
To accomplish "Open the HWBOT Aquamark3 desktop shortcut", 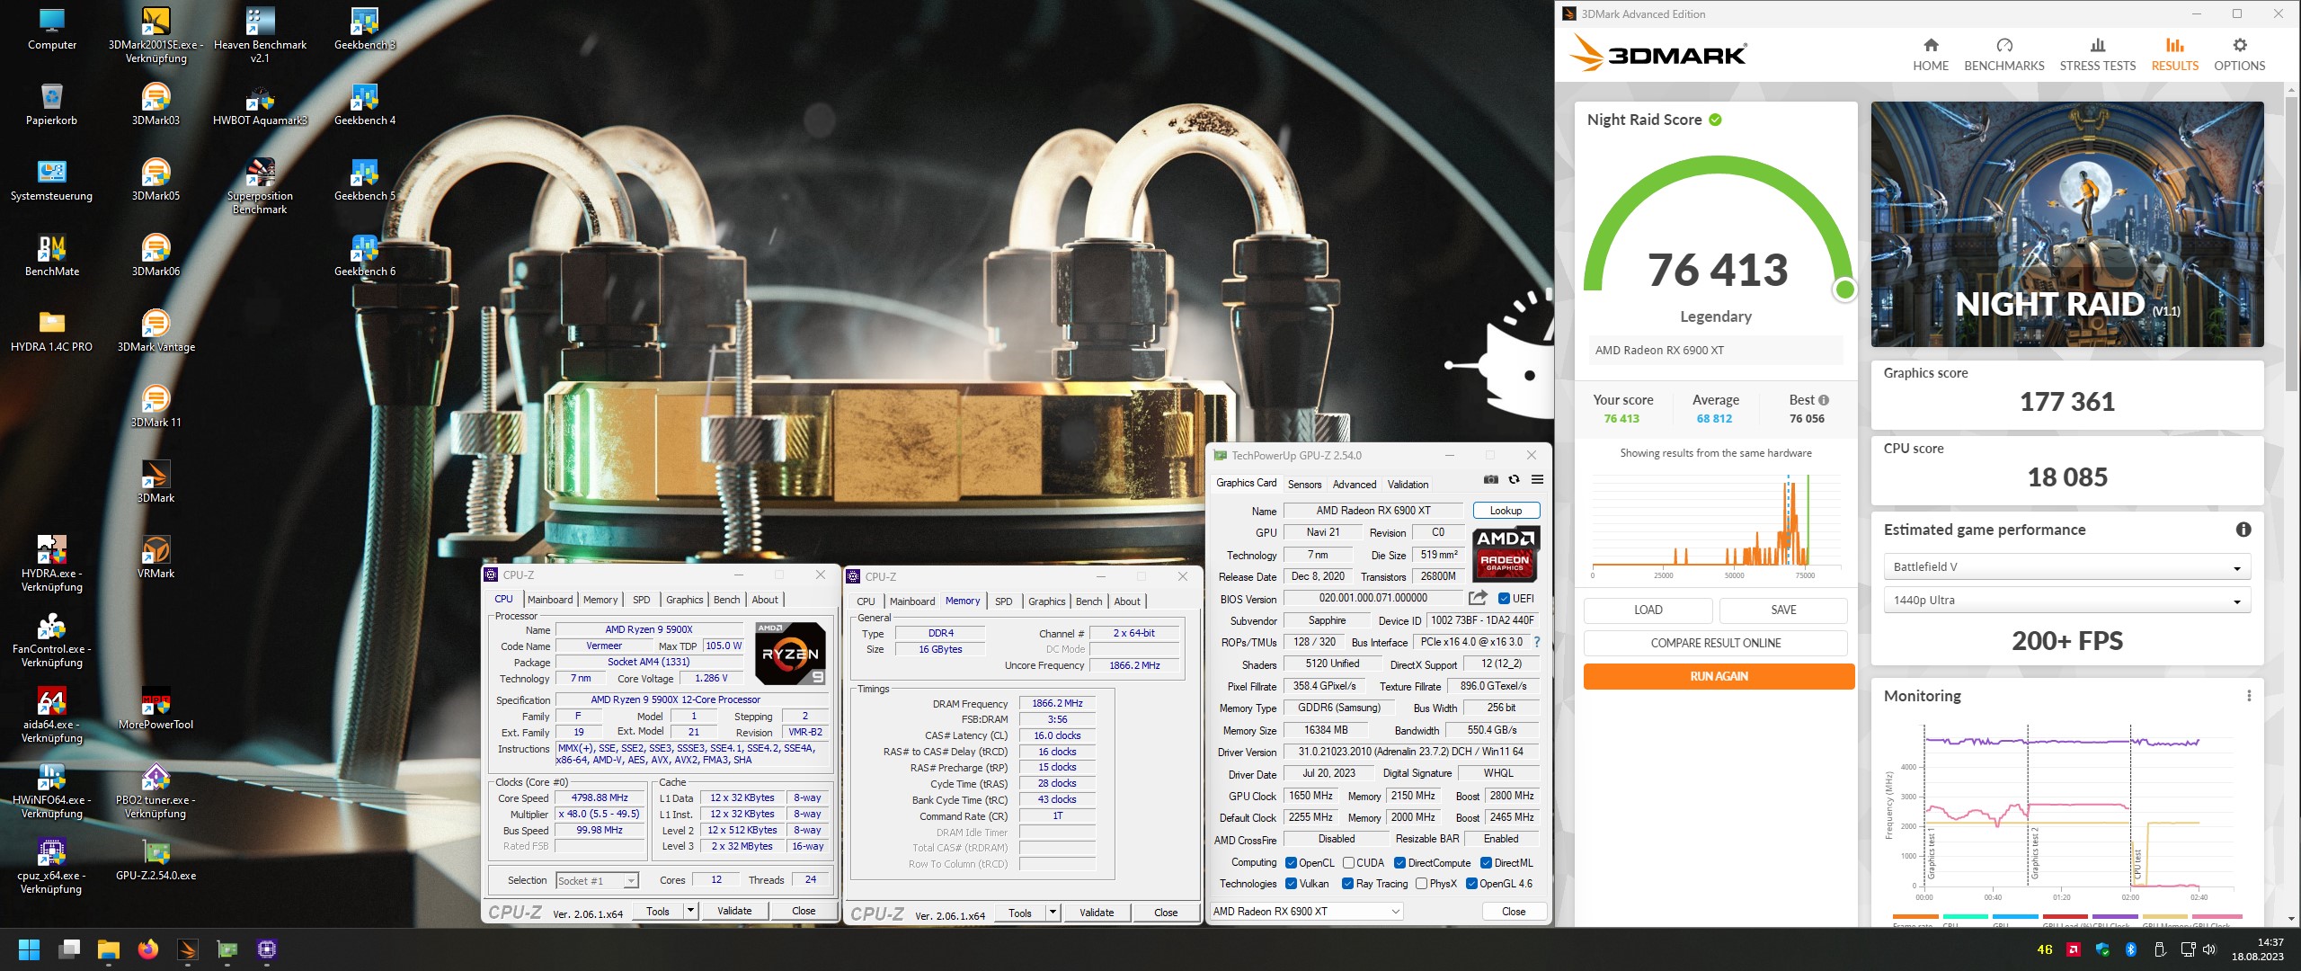I will (260, 104).
